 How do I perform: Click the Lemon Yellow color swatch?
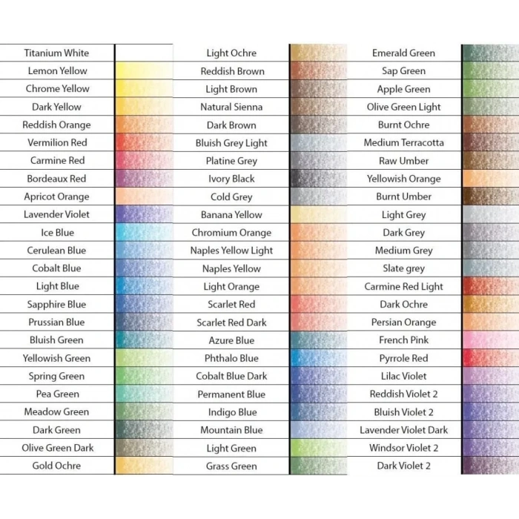tap(144, 71)
